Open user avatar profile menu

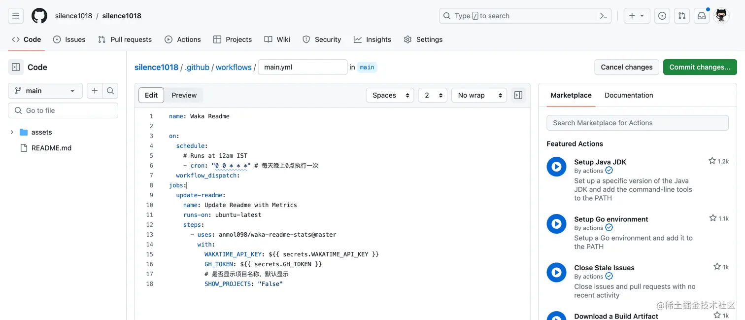point(721,16)
